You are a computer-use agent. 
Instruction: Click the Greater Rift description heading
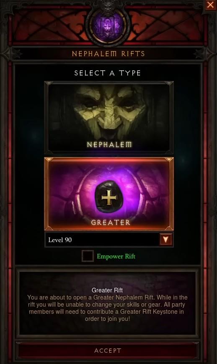point(107,290)
